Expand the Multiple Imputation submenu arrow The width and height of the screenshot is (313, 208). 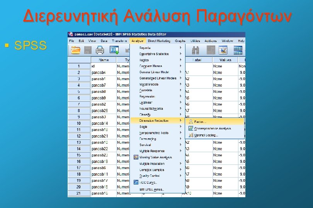pyautogui.click(x=181, y=164)
